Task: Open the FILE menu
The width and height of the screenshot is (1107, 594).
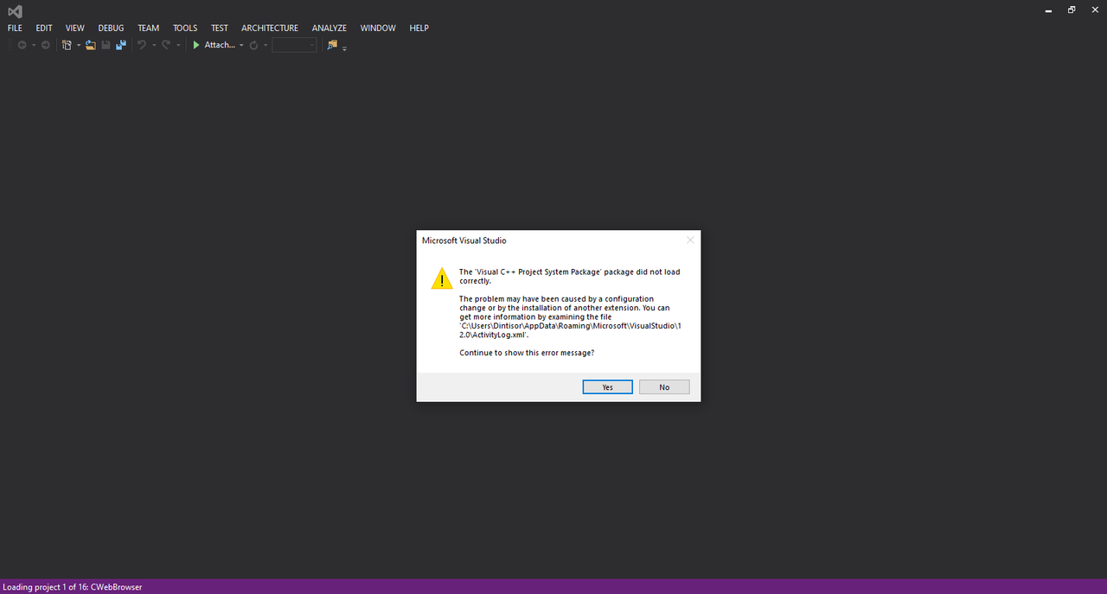Action: click(15, 28)
